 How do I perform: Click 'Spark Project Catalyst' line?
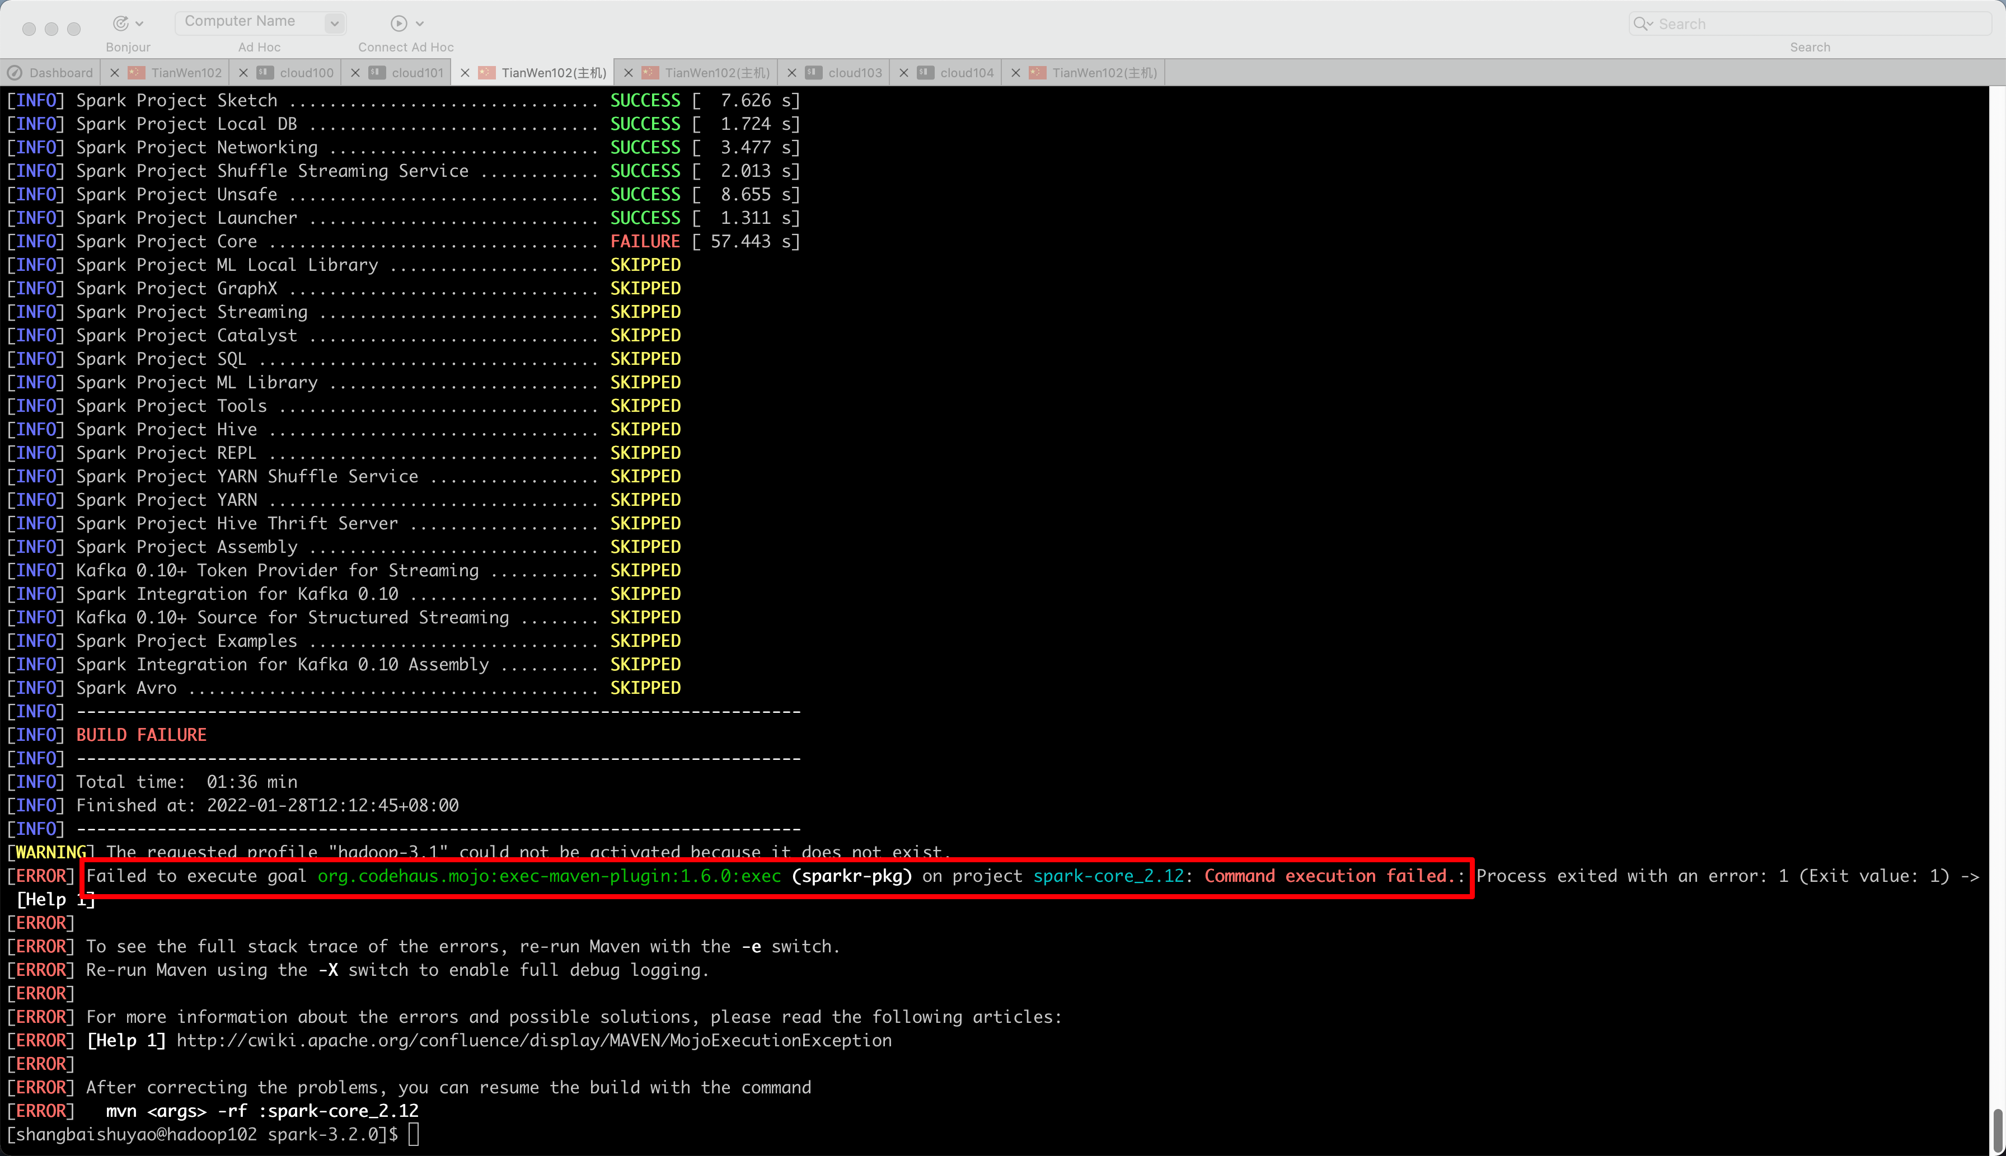click(344, 335)
